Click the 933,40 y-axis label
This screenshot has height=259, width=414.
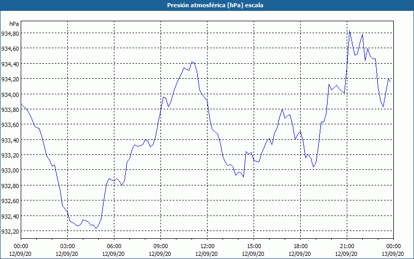[9, 140]
